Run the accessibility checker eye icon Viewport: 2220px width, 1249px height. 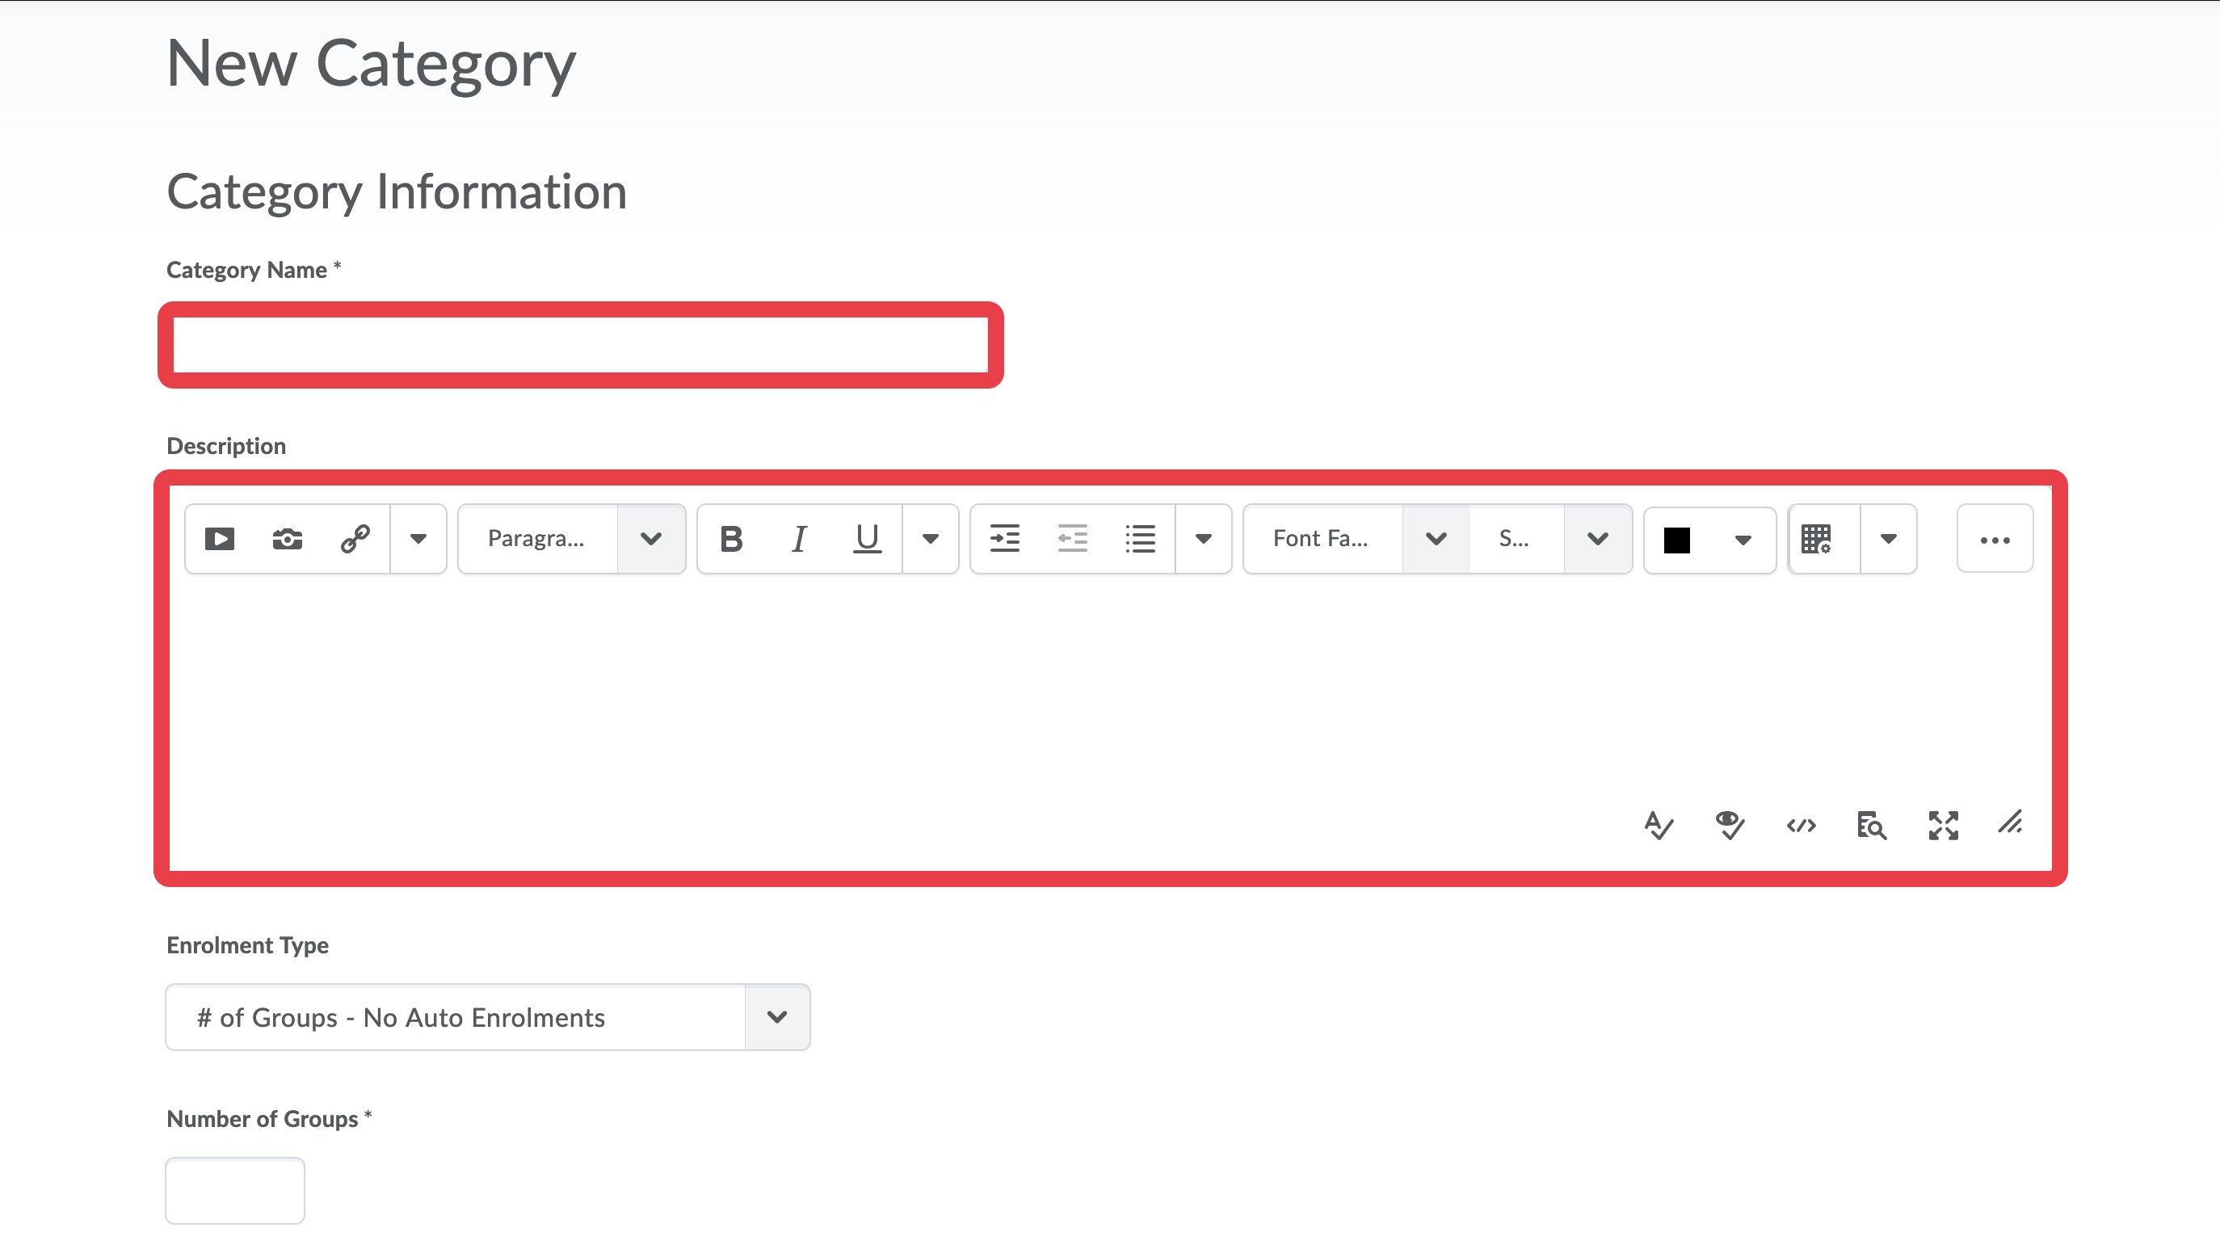point(1729,825)
